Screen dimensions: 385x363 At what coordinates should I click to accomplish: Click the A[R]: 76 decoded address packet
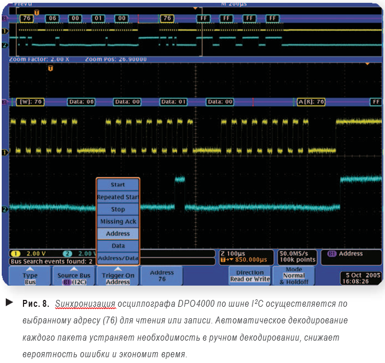click(311, 102)
